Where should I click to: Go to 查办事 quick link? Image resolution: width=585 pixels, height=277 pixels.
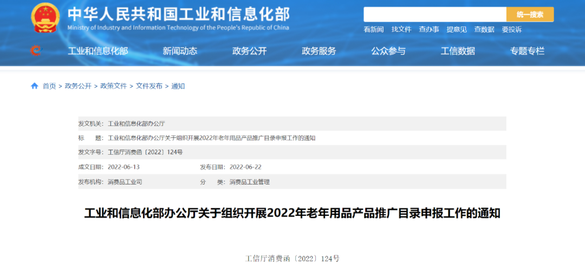tap(429, 30)
